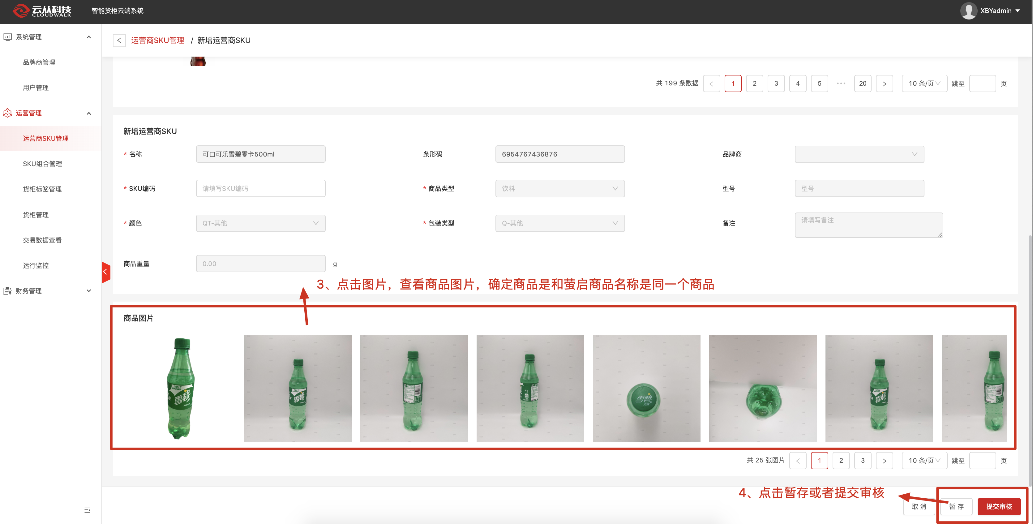Select page 1 of the 25 images pager
The image size is (1033, 524).
click(820, 461)
